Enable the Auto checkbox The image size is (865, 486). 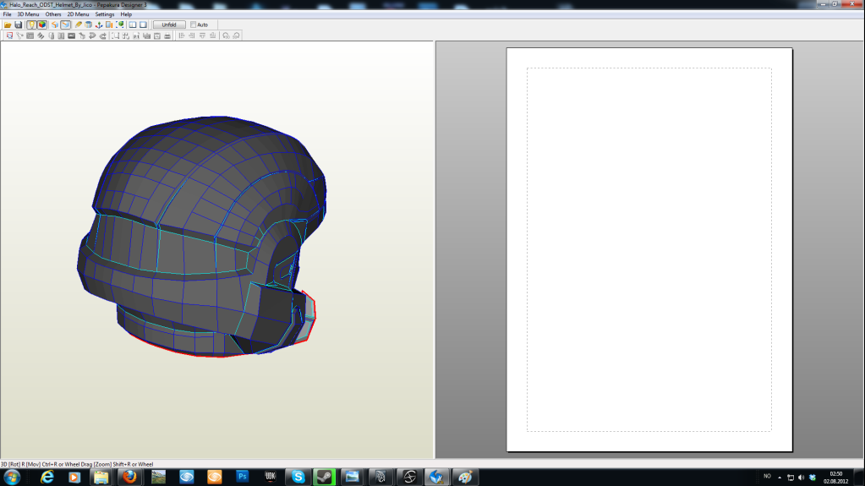[x=193, y=25]
